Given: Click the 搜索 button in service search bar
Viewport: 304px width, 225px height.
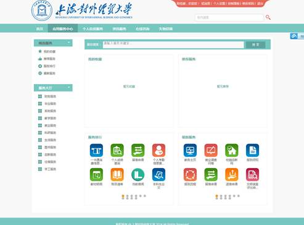Looking at the screenshot, I should [255, 45].
